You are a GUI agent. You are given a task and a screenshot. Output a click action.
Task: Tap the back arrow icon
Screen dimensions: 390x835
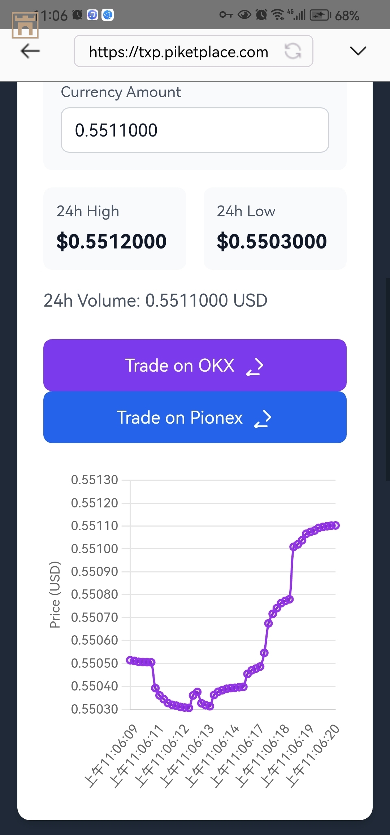click(x=30, y=51)
